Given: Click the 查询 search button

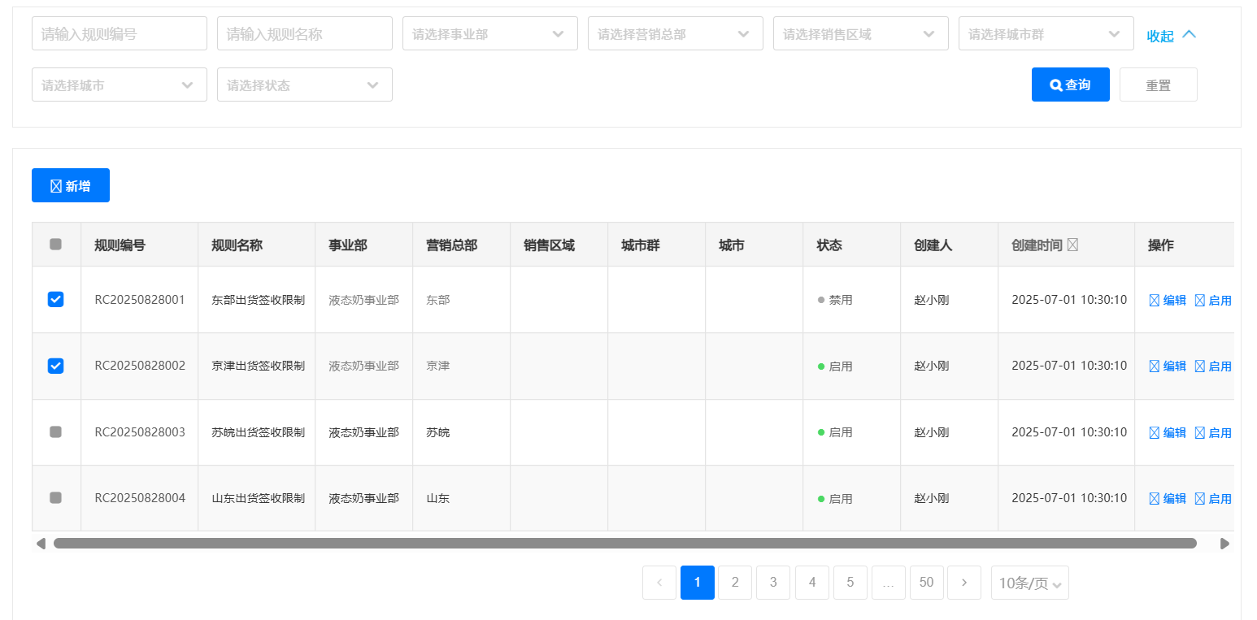Looking at the screenshot, I should 1071,85.
